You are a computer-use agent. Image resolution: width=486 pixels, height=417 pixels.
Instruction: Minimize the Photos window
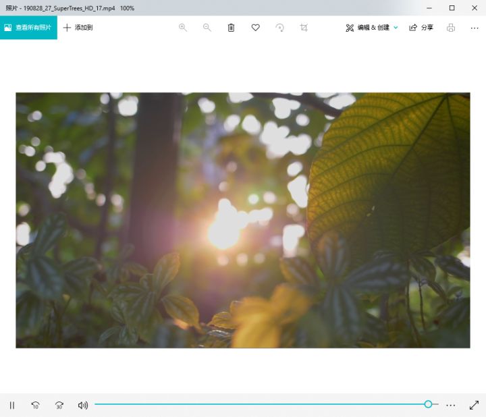pos(429,8)
